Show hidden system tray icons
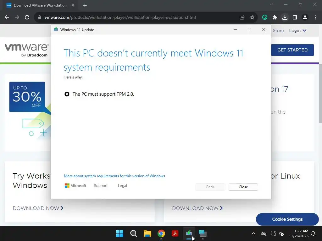 pos(253,233)
